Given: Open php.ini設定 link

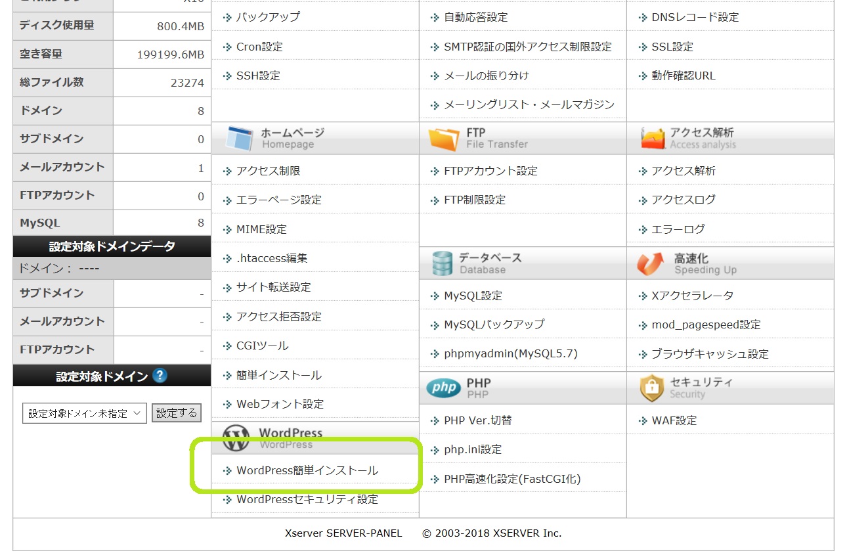Looking at the screenshot, I should click(x=472, y=449).
